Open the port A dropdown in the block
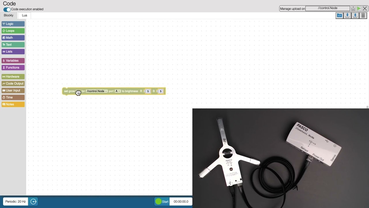The width and height of the screenshot is (369, 208). pyautogui.click(x=118, y=91)
